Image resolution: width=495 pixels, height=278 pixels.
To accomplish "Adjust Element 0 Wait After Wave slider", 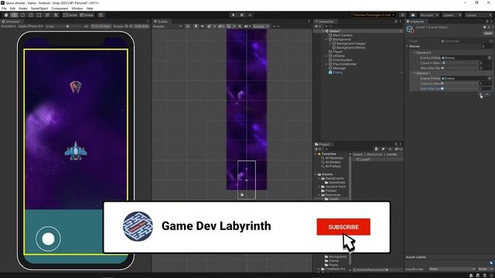I will [460, 68].
